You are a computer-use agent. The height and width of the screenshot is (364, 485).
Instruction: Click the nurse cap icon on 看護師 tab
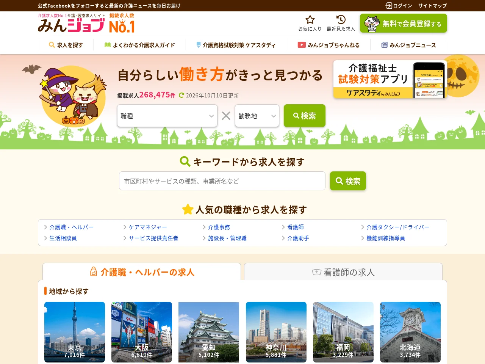(316, 272)
